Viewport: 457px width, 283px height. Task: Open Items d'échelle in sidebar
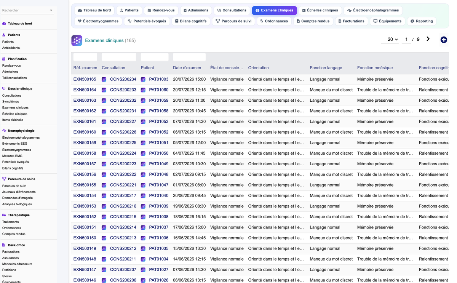13,120
